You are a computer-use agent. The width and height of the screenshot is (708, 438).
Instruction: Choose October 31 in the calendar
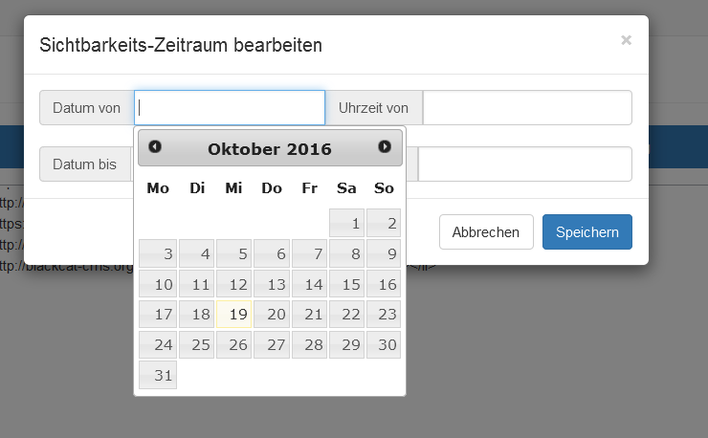click(x=158, y=375)
